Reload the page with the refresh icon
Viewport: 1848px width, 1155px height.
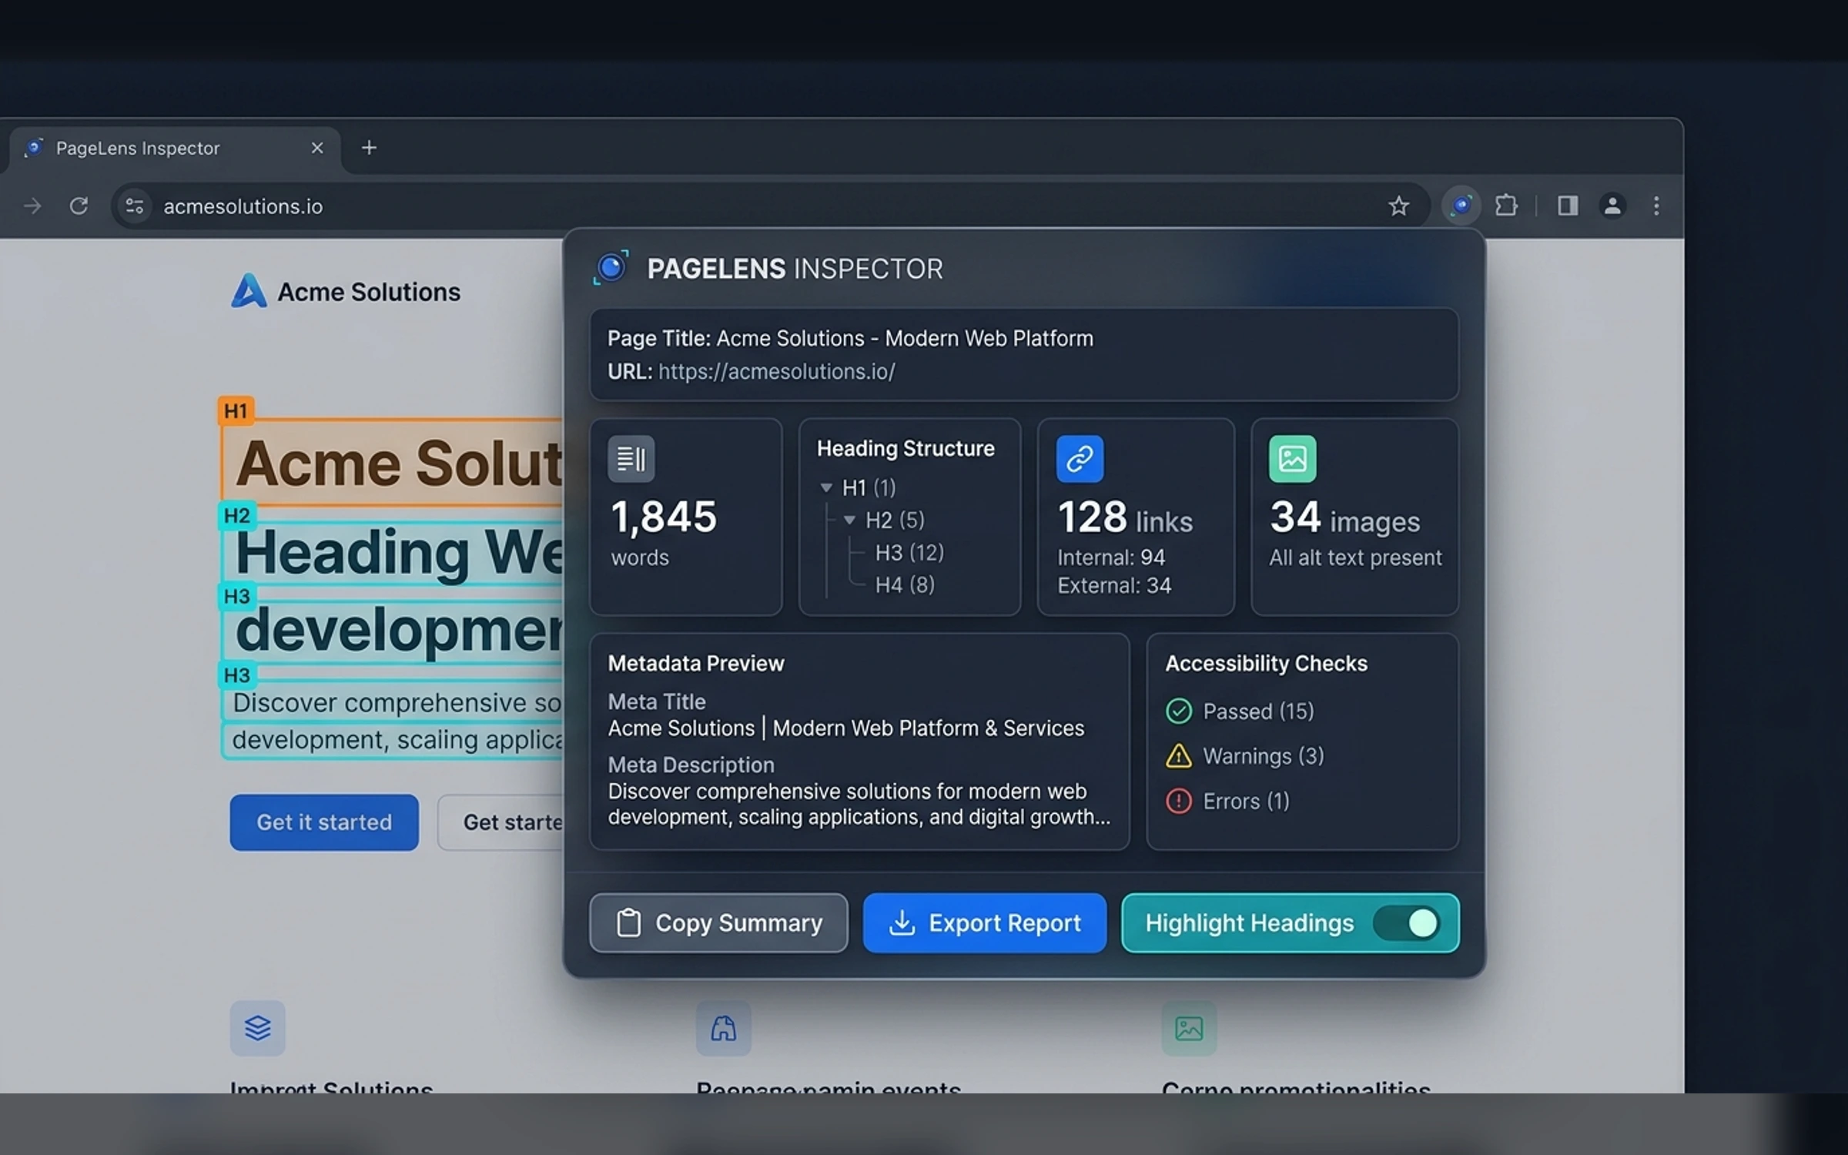(x=79, y=206)
